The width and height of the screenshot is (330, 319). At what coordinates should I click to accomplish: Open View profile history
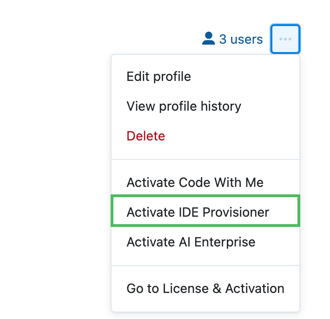(184, 106)
